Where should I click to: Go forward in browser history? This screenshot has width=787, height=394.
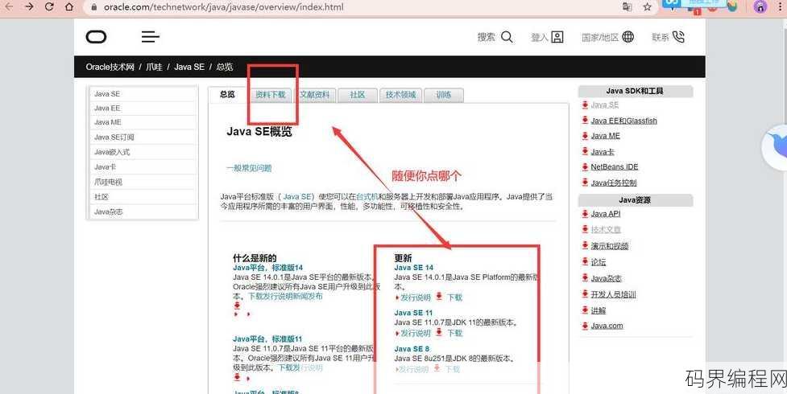[29, 6]
